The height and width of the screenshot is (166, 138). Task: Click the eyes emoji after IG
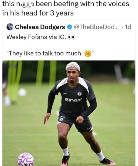[x=71, y=37]
